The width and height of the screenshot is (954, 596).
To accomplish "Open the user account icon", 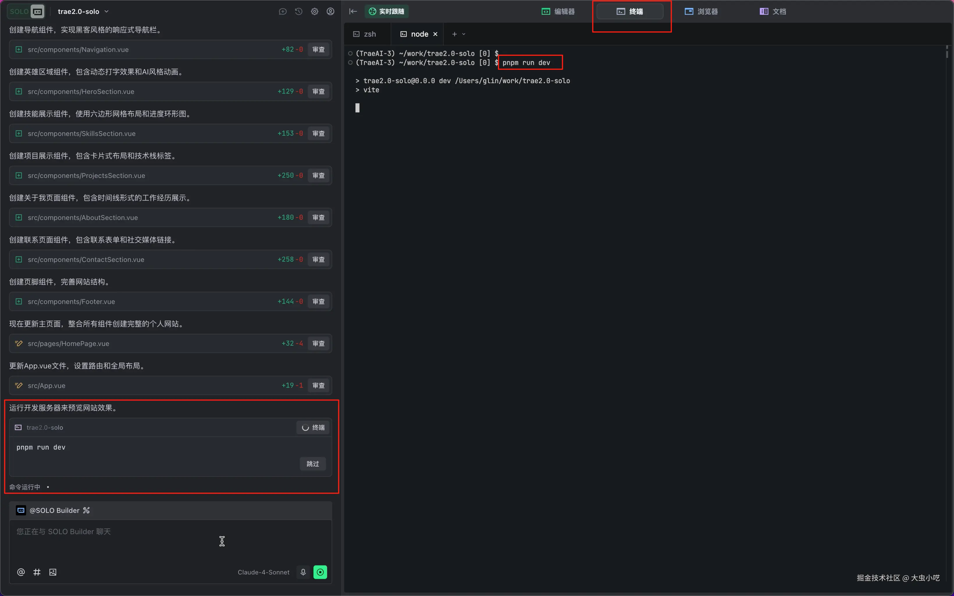I will (x=330, y=11).
